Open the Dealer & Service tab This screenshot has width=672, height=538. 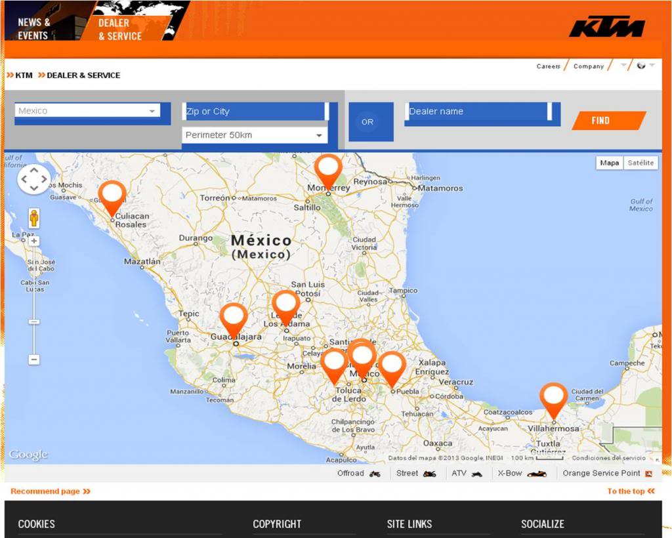click(120, 30)
